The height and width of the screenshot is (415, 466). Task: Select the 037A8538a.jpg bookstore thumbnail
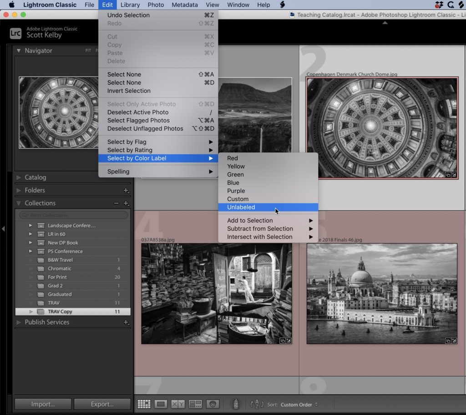(216, 294)
